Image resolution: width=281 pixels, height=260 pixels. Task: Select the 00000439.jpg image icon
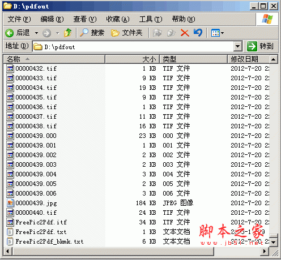tap(10, 203)
